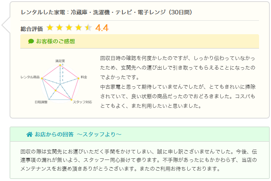Click the half-filled fifth rating star
Viewport: 271px width, 181px height.
(x=88, y=27)
